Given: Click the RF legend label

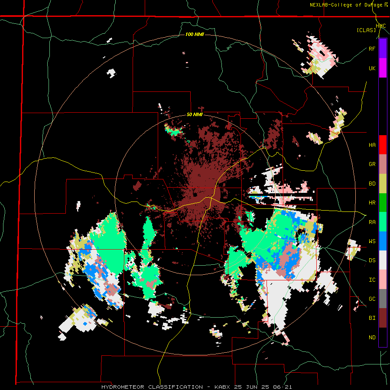Looking at the screenshot, I should coord(372,49).
